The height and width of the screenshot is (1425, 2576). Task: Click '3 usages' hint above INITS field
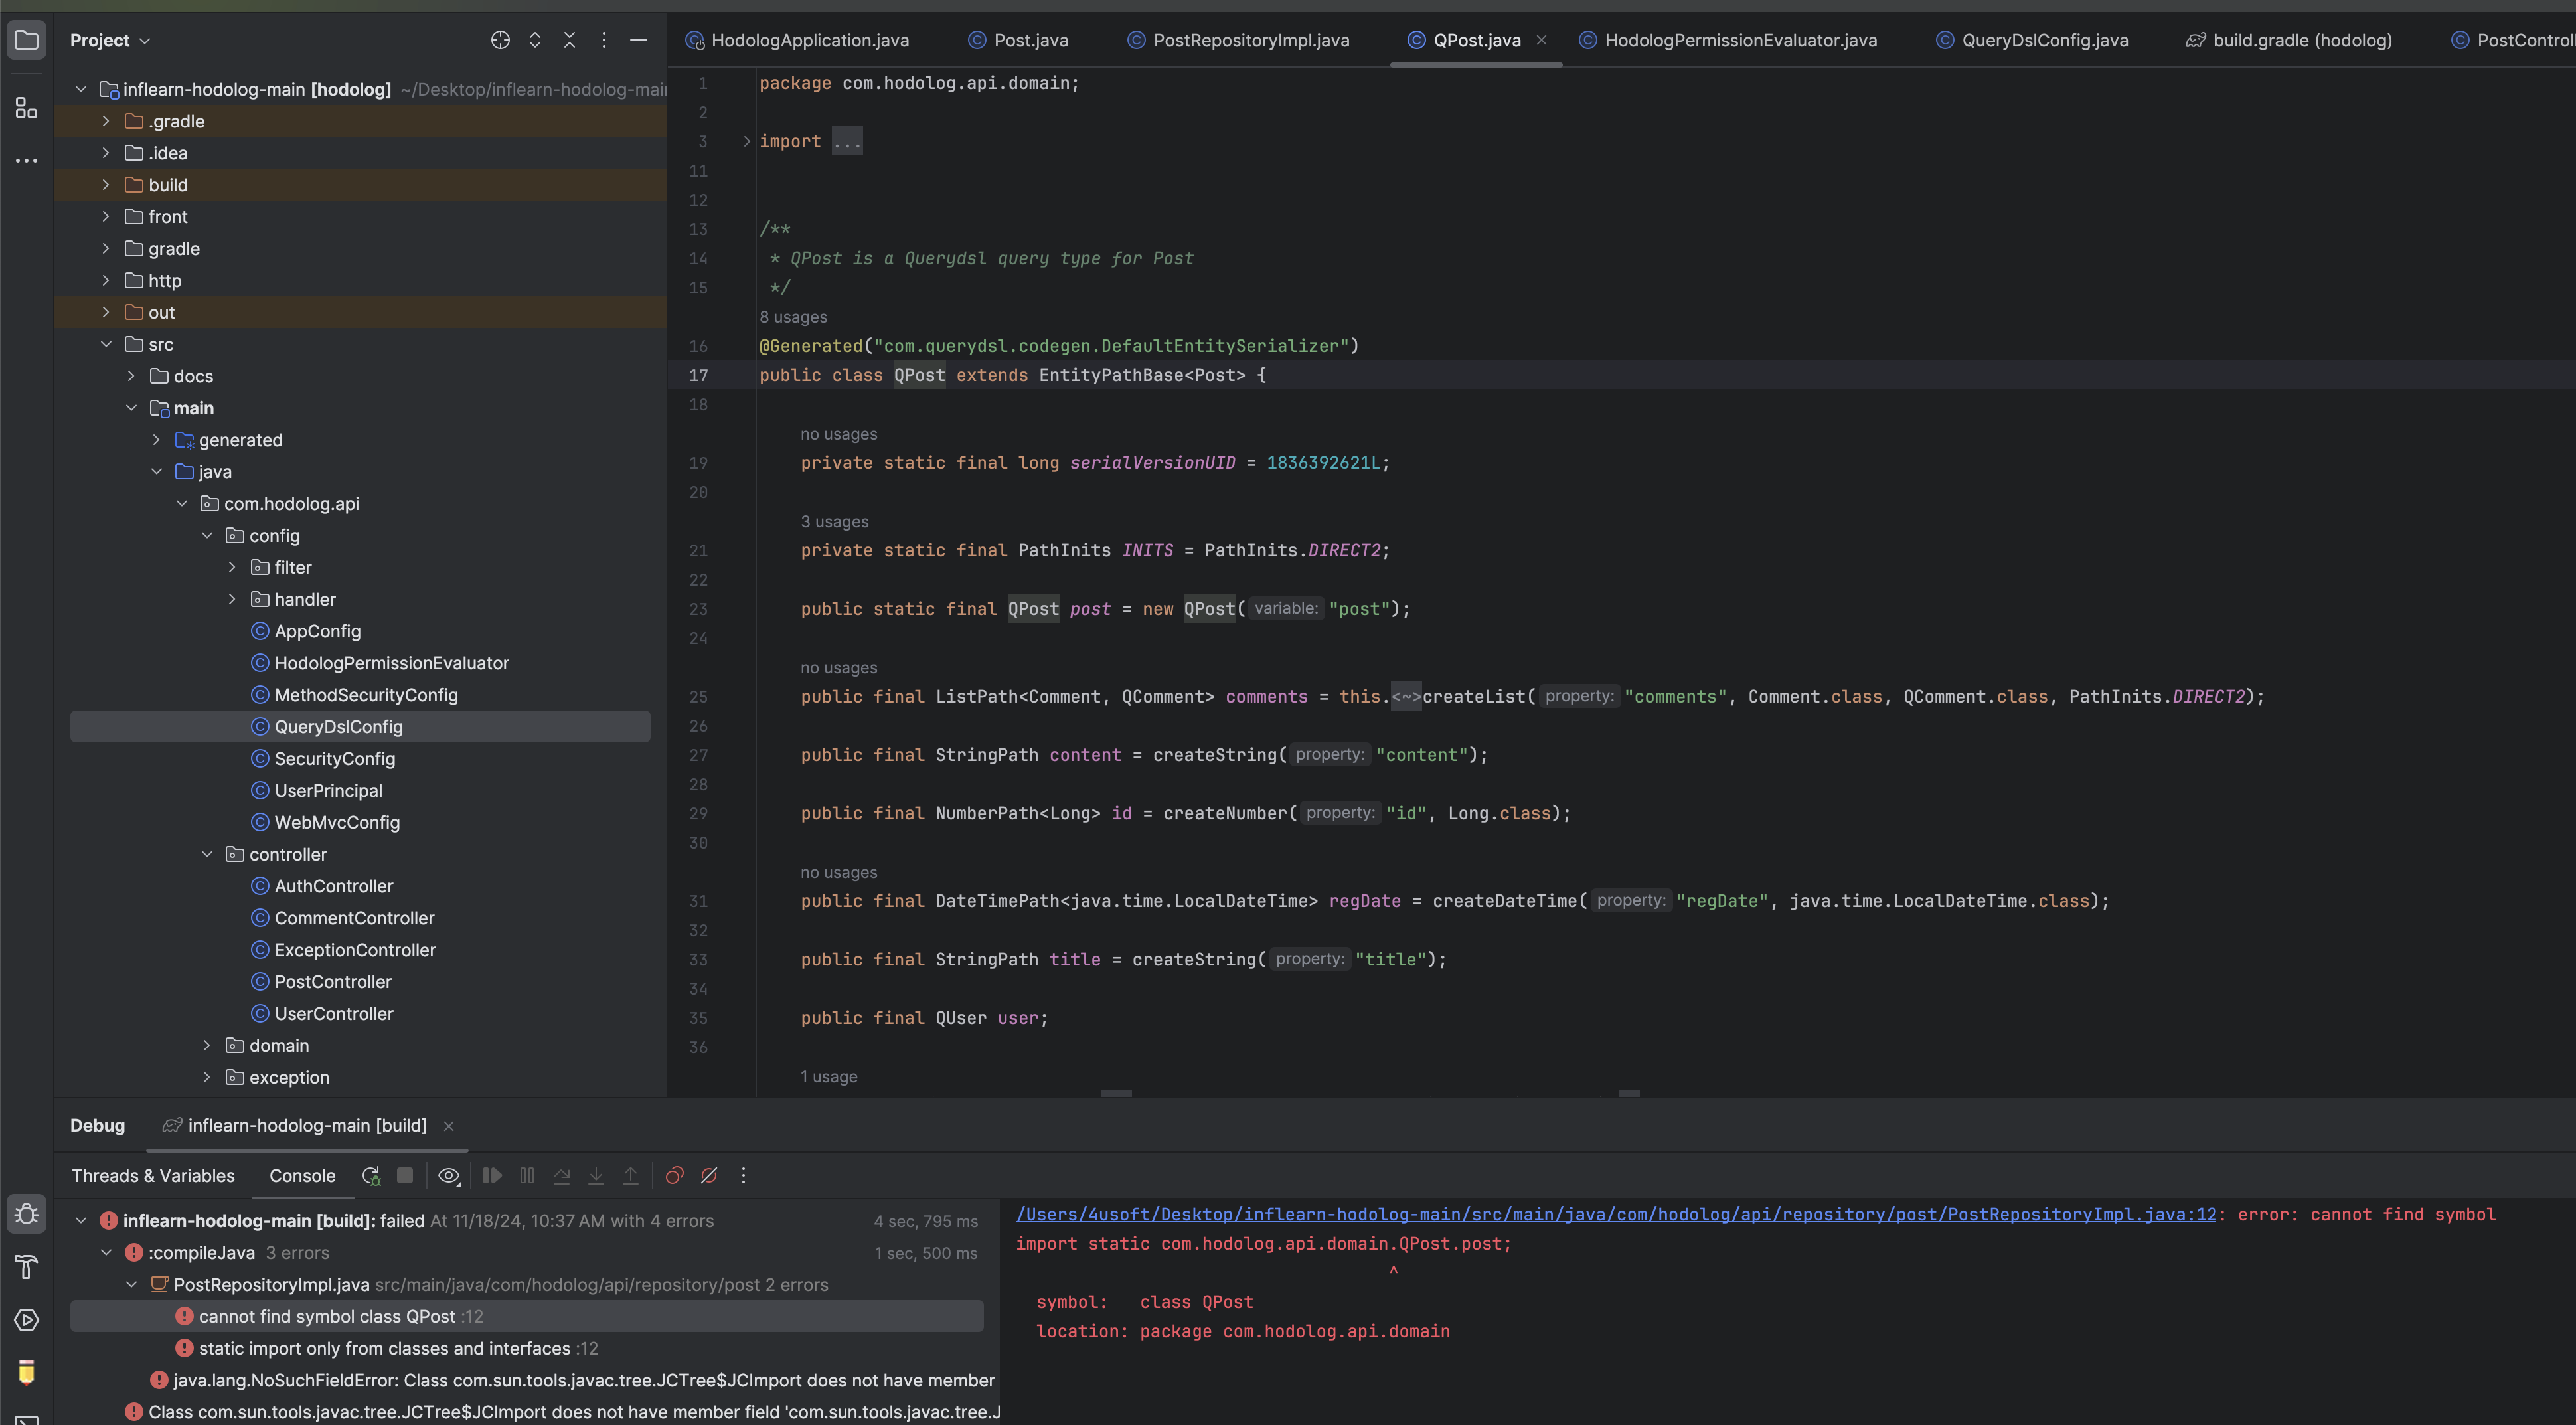click(835, 522)
